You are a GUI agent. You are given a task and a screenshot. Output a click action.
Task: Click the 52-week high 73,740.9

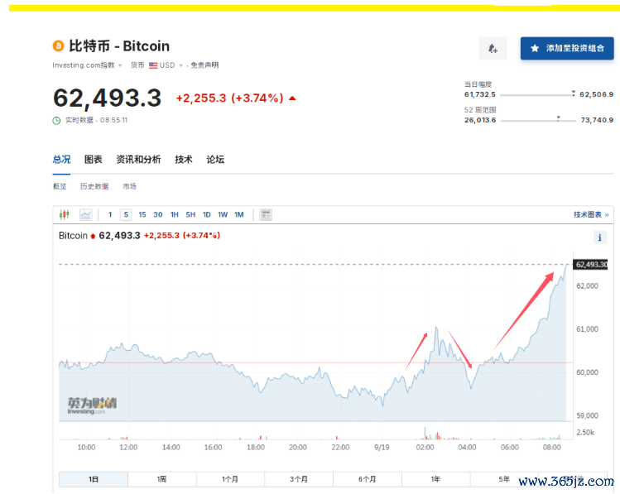coord(597,120)
